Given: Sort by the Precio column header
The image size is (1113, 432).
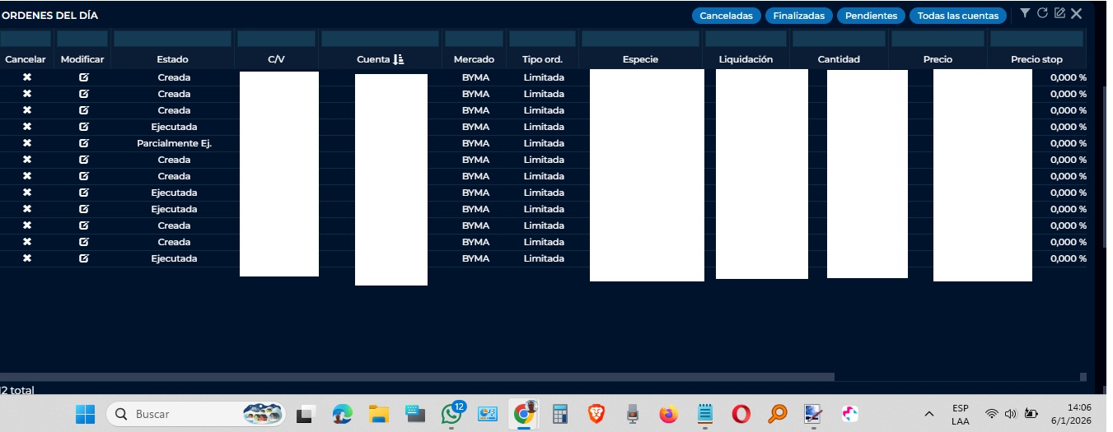Looking at the screenshot, I should [x=938, y=59].
